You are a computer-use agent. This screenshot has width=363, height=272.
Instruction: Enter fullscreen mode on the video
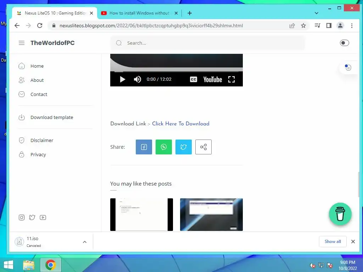[231, 79]
